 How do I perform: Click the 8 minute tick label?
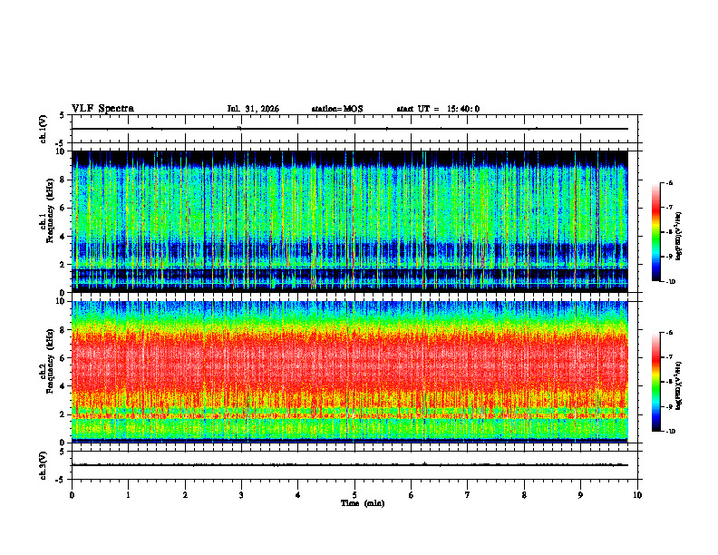524,495
